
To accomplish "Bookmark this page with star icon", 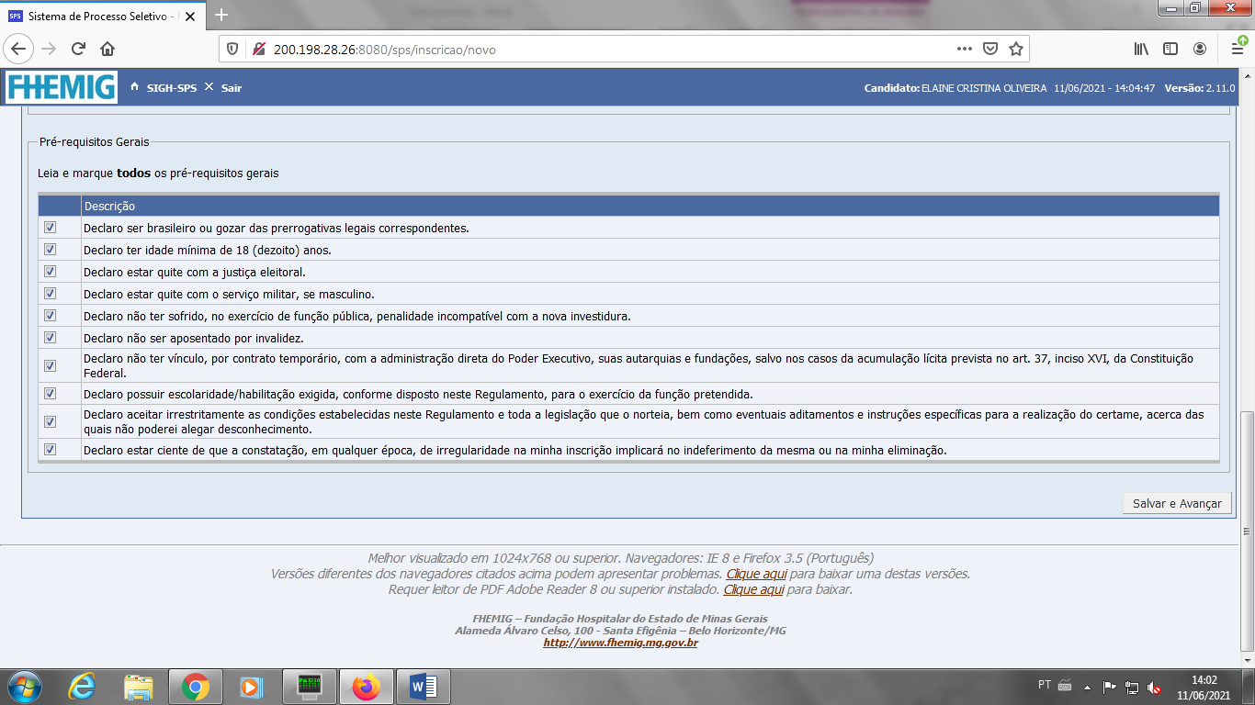I will point(1016,49).
